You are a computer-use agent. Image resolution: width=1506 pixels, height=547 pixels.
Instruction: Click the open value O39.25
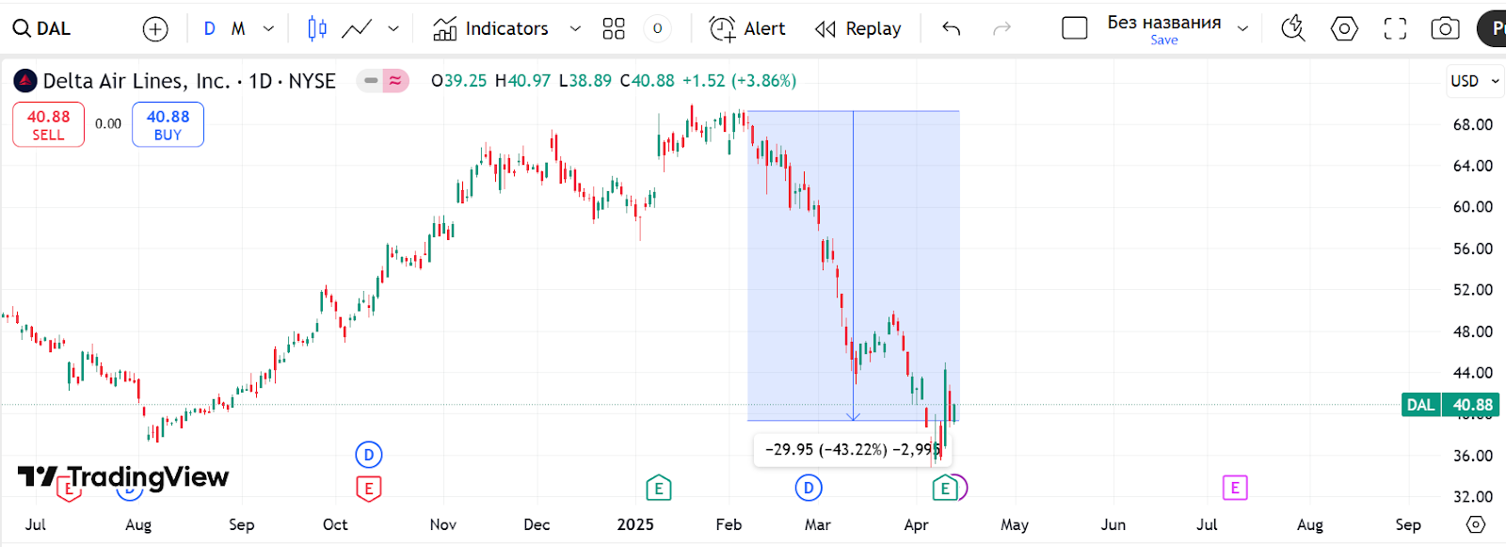(x=459, y=81)
